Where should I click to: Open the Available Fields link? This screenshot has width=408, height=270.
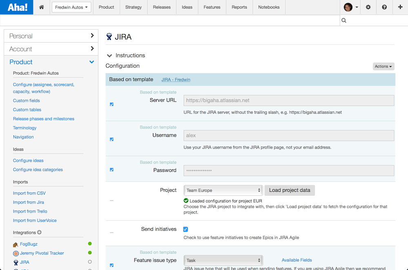(297, 260)
